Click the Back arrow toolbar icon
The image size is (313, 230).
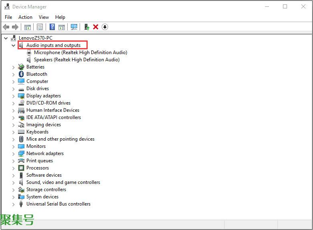pos(6,27)
